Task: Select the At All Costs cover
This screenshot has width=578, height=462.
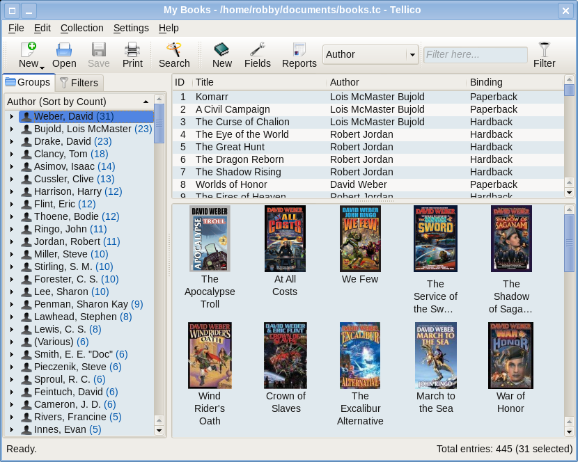Action: click(285, 239)
